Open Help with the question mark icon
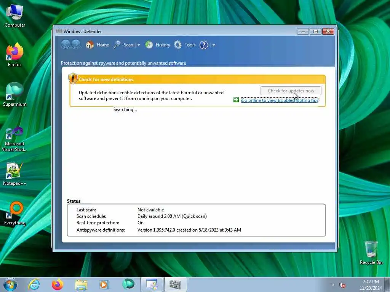The image size is (390, 292). point(203,45)
